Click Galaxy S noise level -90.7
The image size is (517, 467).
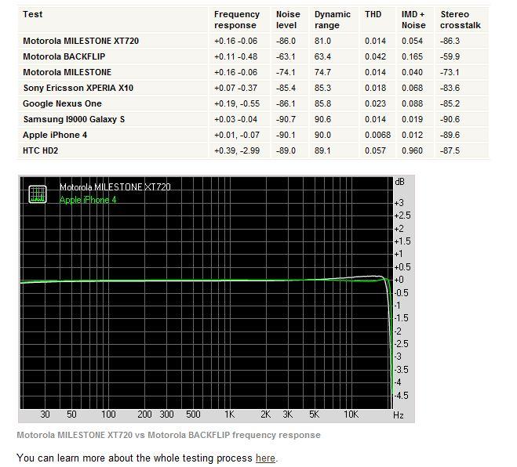tap(286, 119)
